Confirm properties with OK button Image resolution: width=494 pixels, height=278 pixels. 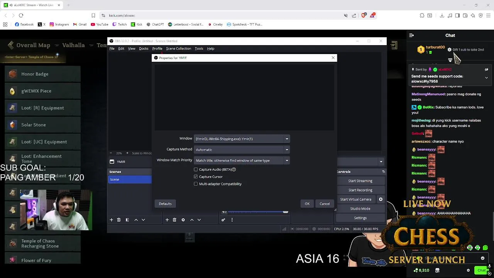tap(307, 204)
